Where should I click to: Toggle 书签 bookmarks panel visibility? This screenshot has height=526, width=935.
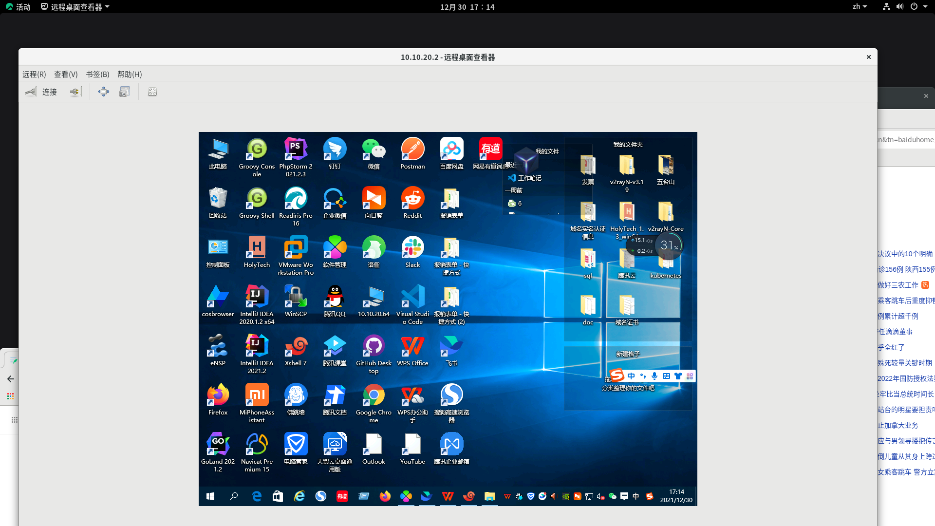click(x=97, y=74)
